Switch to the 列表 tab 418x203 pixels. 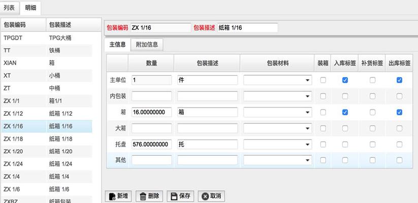(9, 8)
